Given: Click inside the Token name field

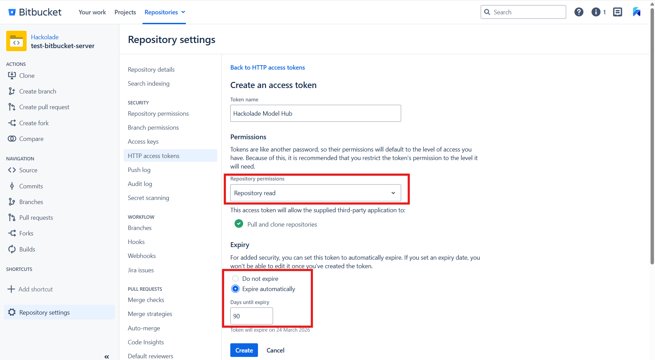Looking at the screenshot, I should point(315,113).
